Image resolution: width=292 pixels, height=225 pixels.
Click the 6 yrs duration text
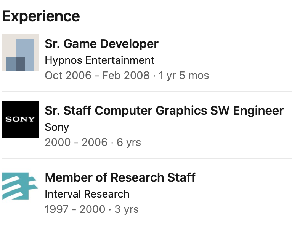pyautogui.click(x=129, y=142)
